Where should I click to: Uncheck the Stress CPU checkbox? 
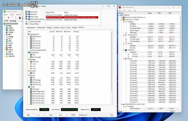[29, 12]
